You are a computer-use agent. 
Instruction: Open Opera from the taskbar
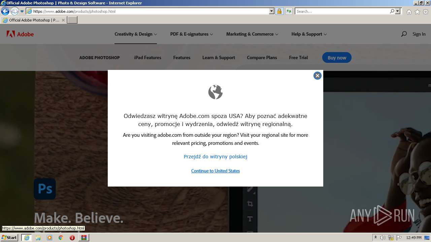[x=72, y=238]
